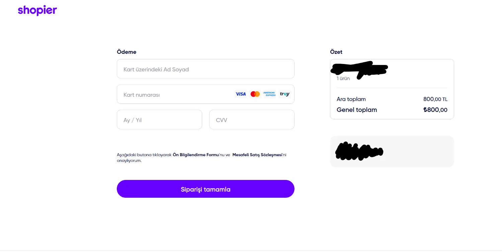
Task: Click the '1 ürün' item count text
Action: pos(343,79)
